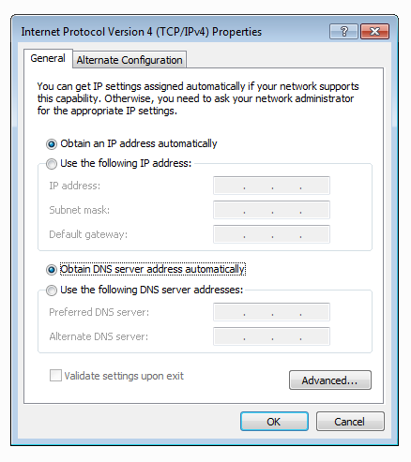Click the Alternate DNS server field

271,336
